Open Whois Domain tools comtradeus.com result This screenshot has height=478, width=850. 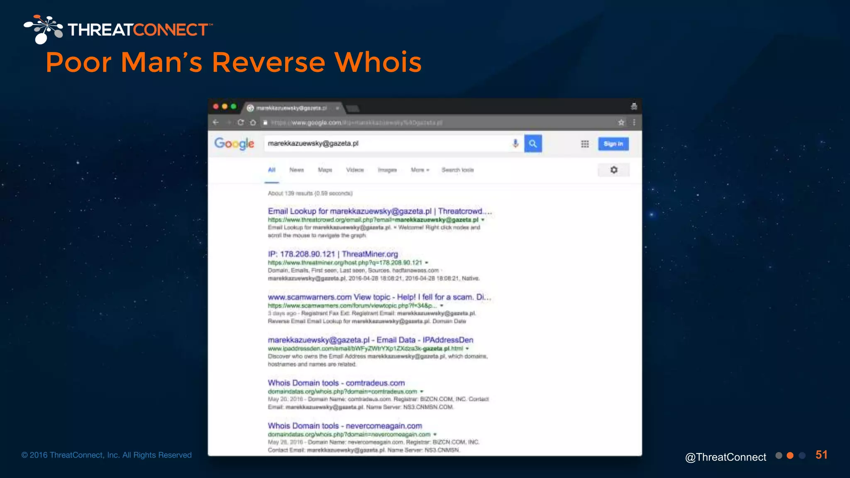tap(336, 383)
